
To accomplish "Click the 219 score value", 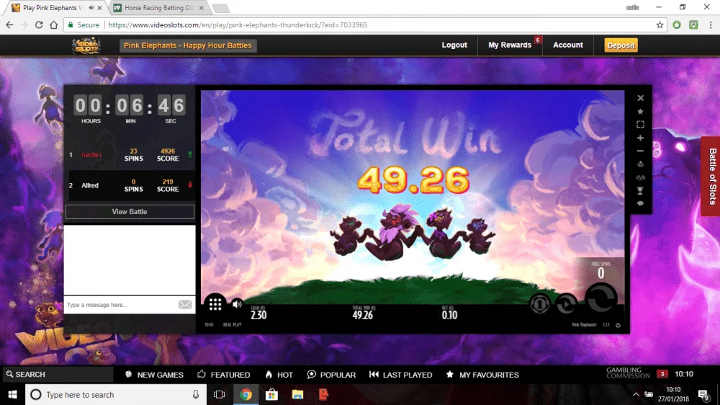I will coord(168,182).
